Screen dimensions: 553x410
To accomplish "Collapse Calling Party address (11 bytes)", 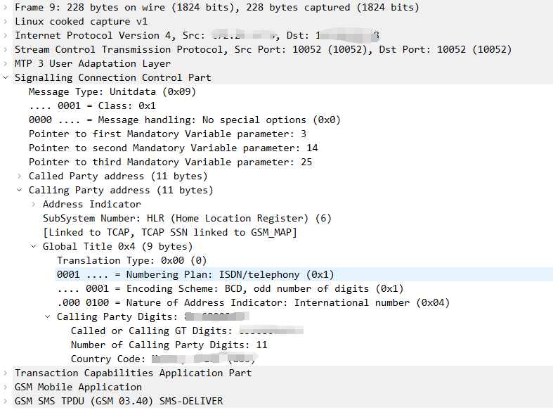I will [20, 190].
